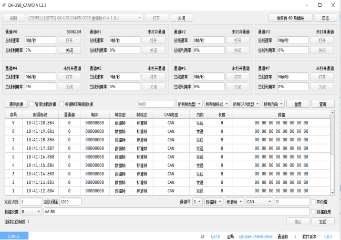The image size is (341, 240).
Task: Click timestamp 10:41:20.884 in row 9
Action: point(40,123)
